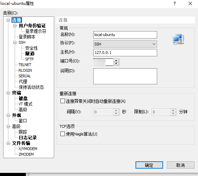
Task: Increase the port number with up arrow
Action: coord(116,60)
